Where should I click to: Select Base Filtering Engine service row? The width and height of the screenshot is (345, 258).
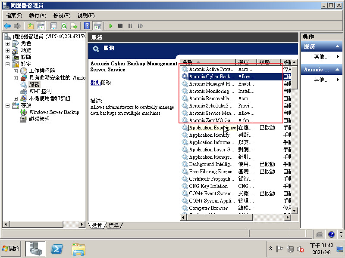tap(236, 171)
